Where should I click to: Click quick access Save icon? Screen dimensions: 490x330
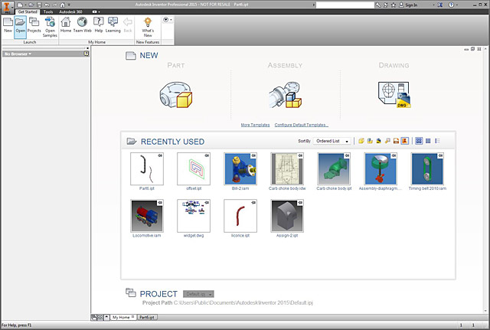click(x=39, y=5)
